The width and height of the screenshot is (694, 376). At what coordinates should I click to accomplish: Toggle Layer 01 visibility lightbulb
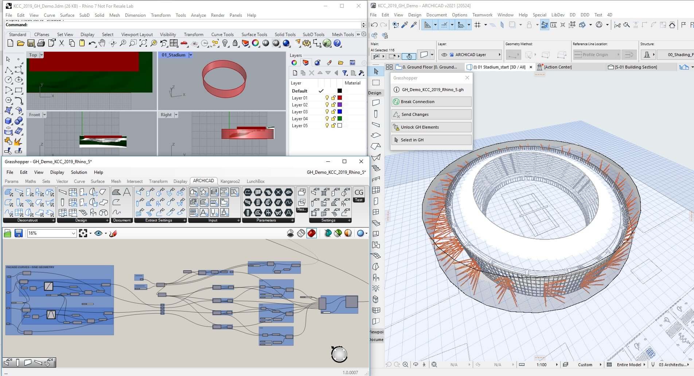tap(327, 98)
